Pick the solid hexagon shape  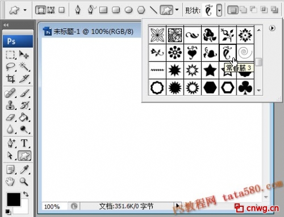click(210, 88)
